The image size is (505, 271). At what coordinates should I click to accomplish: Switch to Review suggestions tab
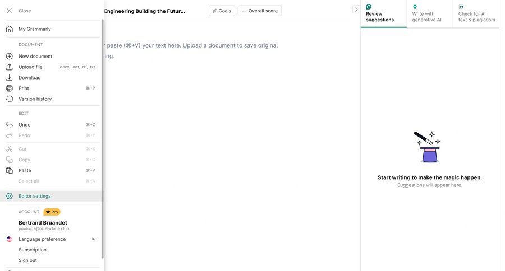(384, 14)
